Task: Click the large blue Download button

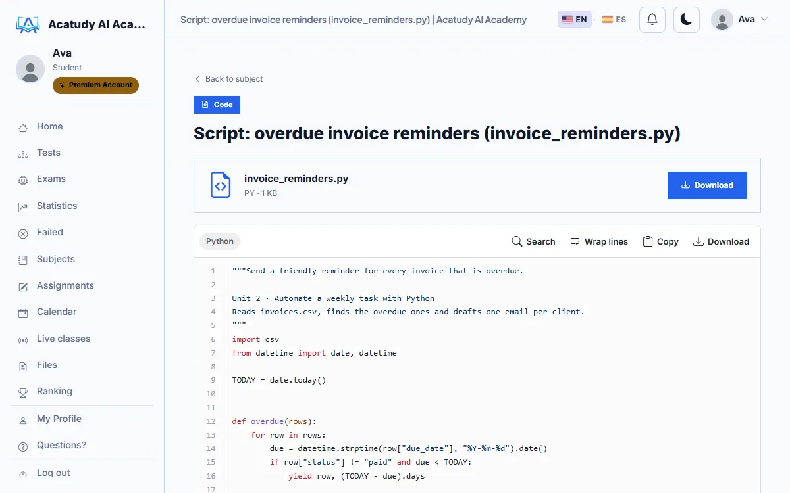Action: [x=707, y=185]
